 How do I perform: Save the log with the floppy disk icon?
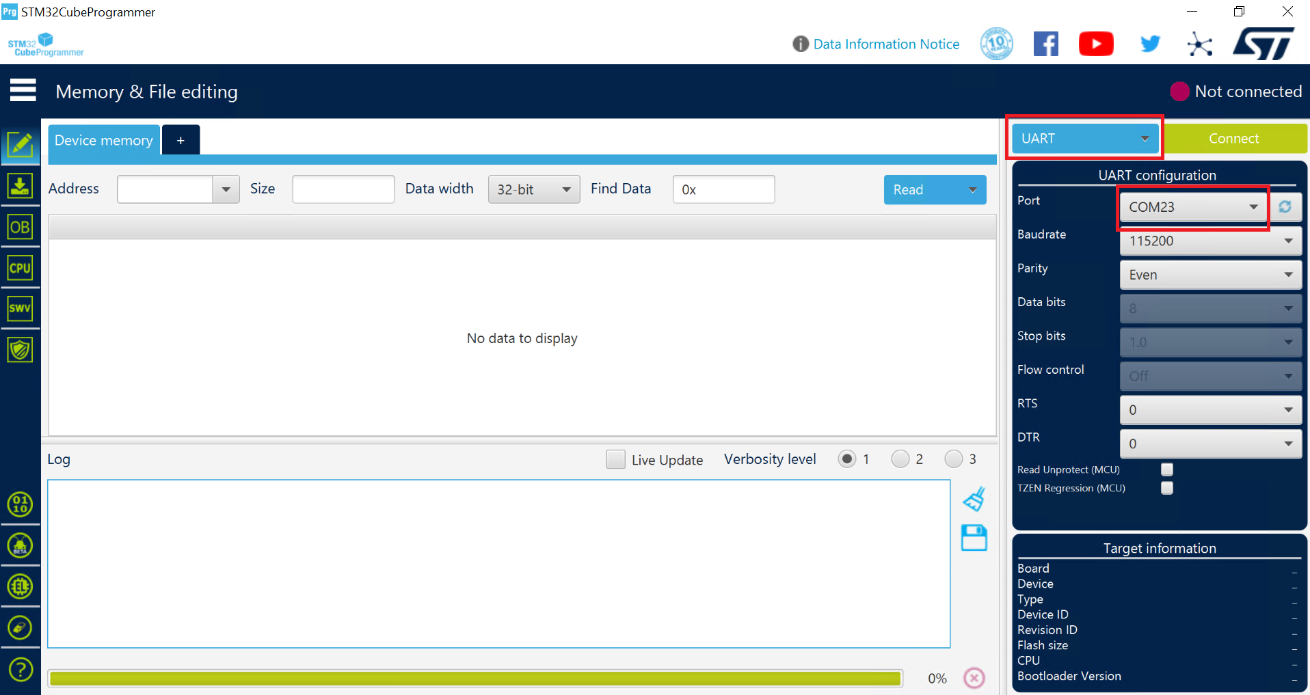coord(974,538)
